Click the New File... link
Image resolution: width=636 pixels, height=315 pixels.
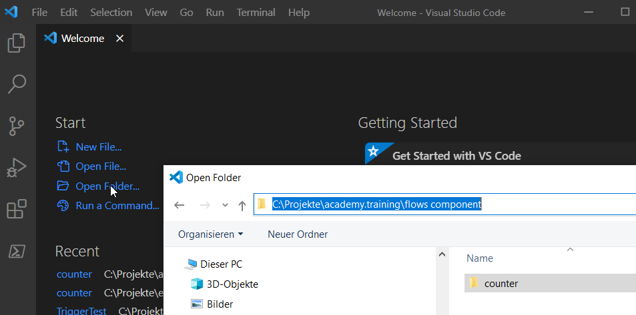[x=98, y=147]
